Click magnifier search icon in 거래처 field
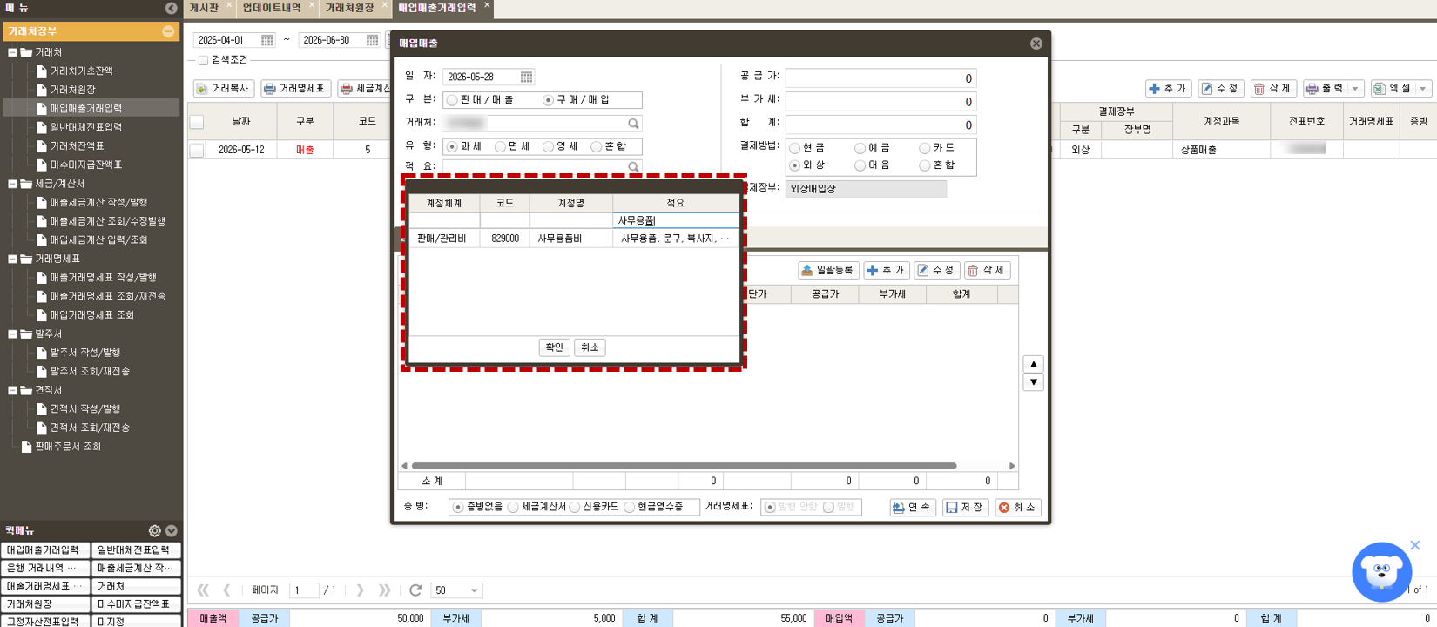 [x=633, y=124]
